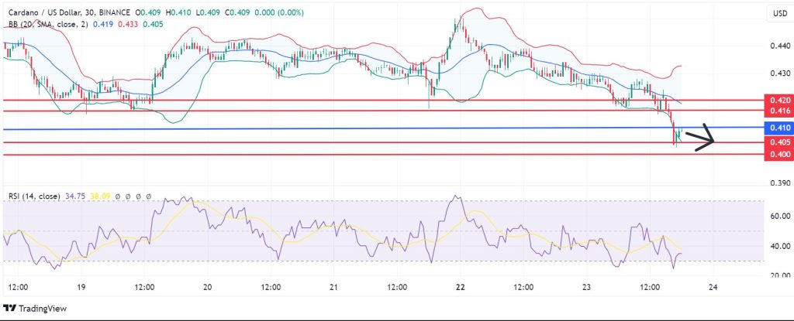Select the blue 0.410 price label
Viewport: 794px width, 321px height.
click(778, 128)
